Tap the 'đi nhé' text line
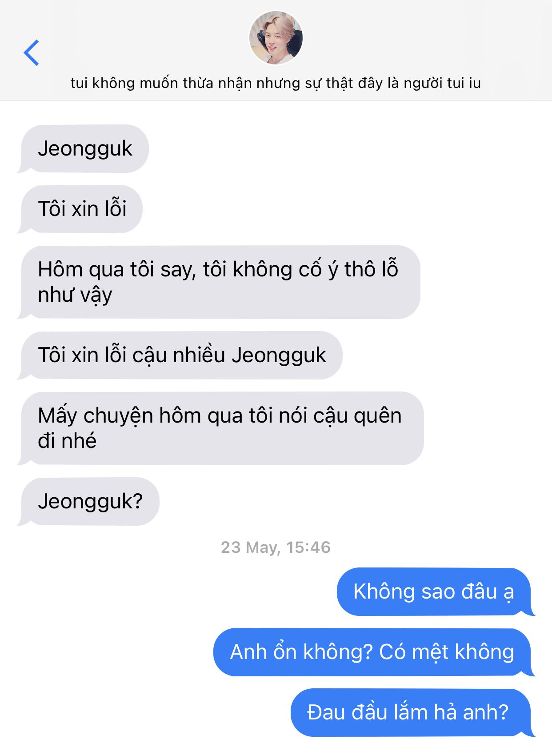The height and width of the screenshot is (743, 552). coord(67,441)
